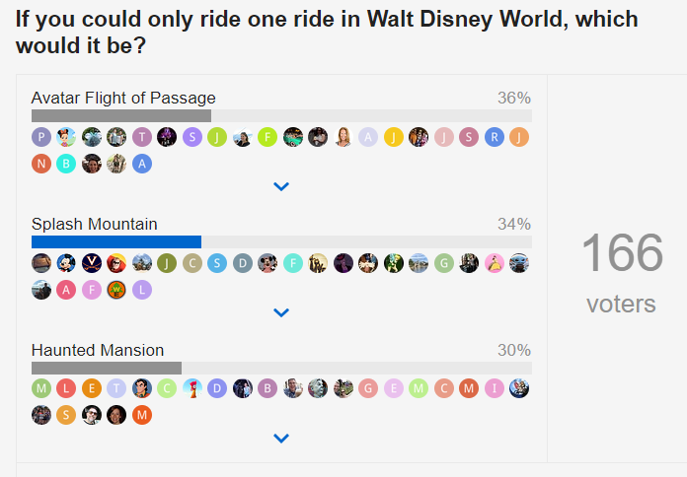Choose the Haunted Mansion poll option
The width and height of the screenshot is (687, 477).
point(98,350)
